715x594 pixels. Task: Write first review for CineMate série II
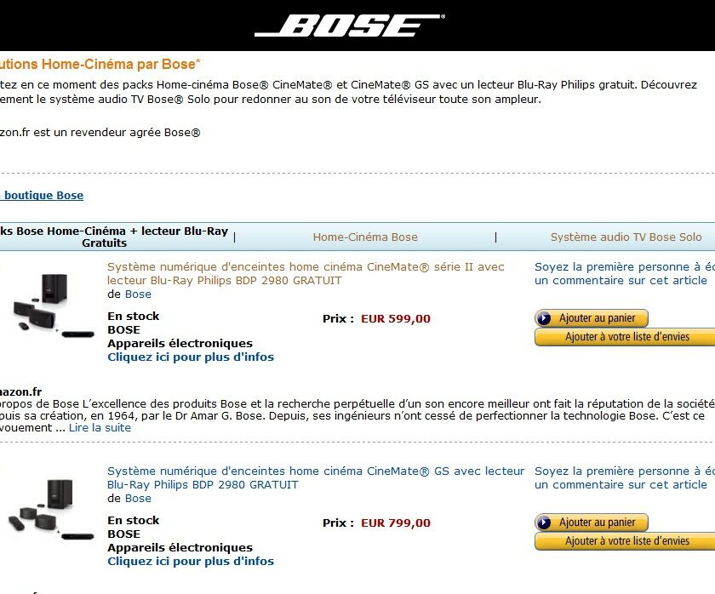[x=624, y=273]
